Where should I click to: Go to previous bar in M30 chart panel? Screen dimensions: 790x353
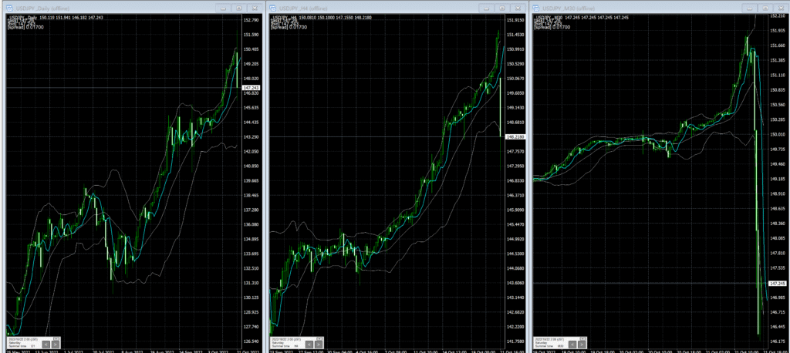[x=574, y=345]
